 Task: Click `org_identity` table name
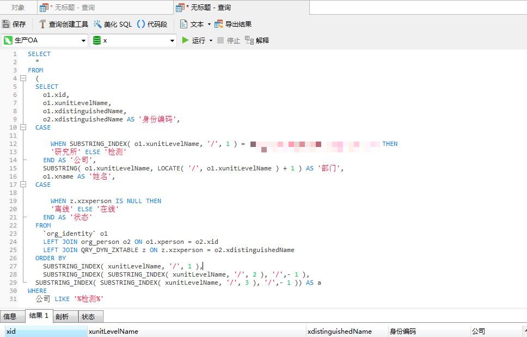(69, 234)
